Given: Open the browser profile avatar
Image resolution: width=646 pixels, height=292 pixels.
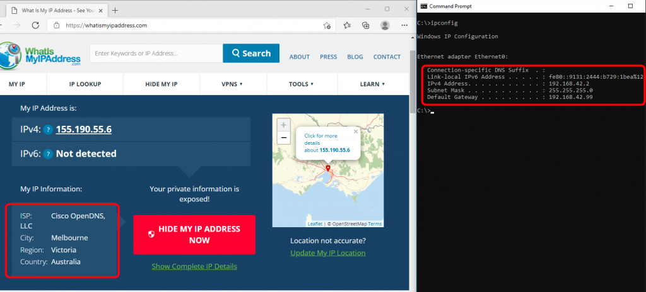Looking at the screenshot, I should [385, 26].
